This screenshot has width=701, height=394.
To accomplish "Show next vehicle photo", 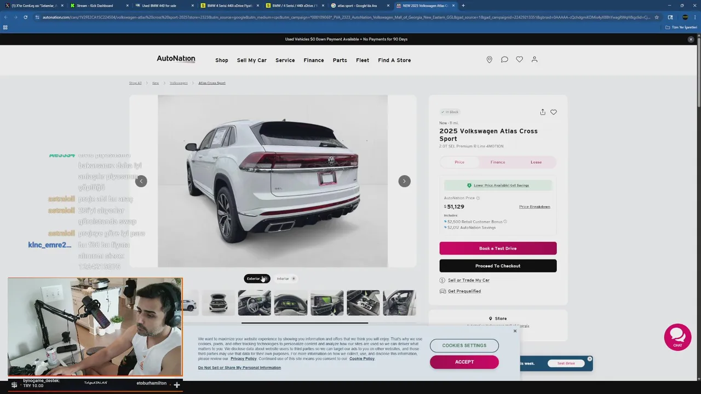I will pyautogui.click(x=404, y=181).
